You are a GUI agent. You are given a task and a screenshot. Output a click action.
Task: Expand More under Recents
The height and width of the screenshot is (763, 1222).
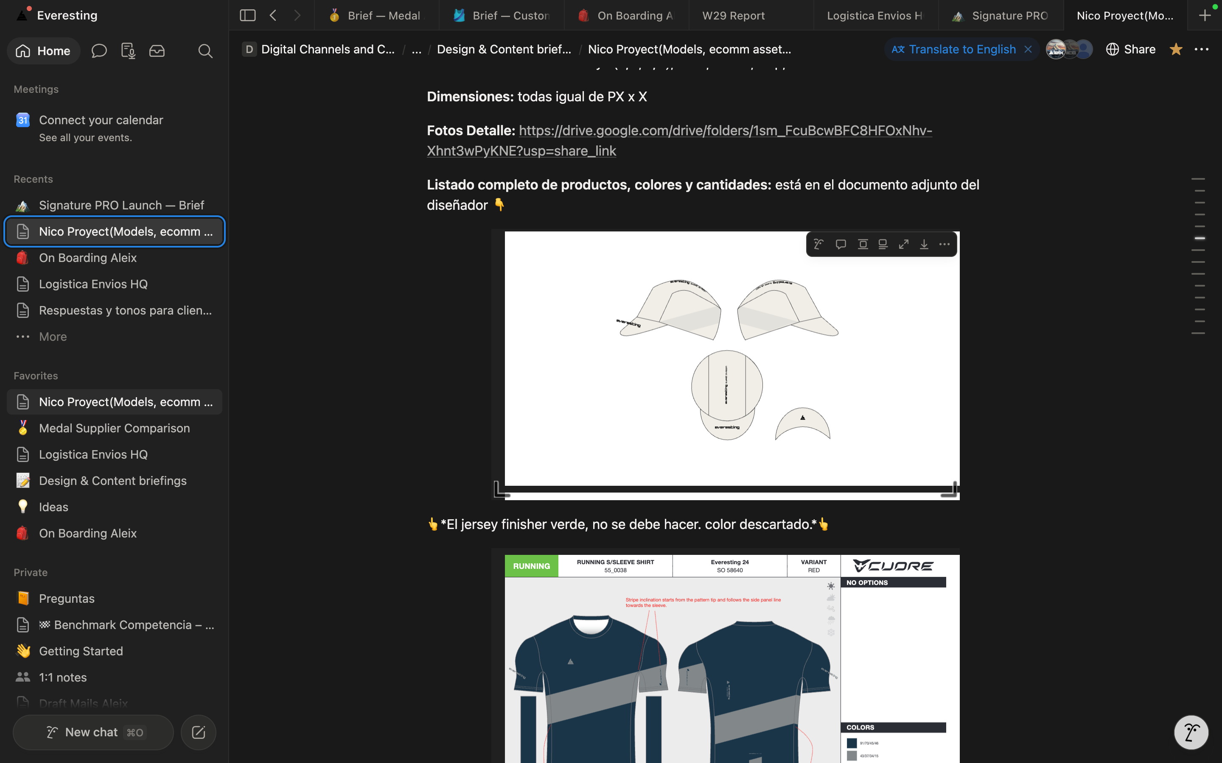pyautogui.click(x=53, y=337)
